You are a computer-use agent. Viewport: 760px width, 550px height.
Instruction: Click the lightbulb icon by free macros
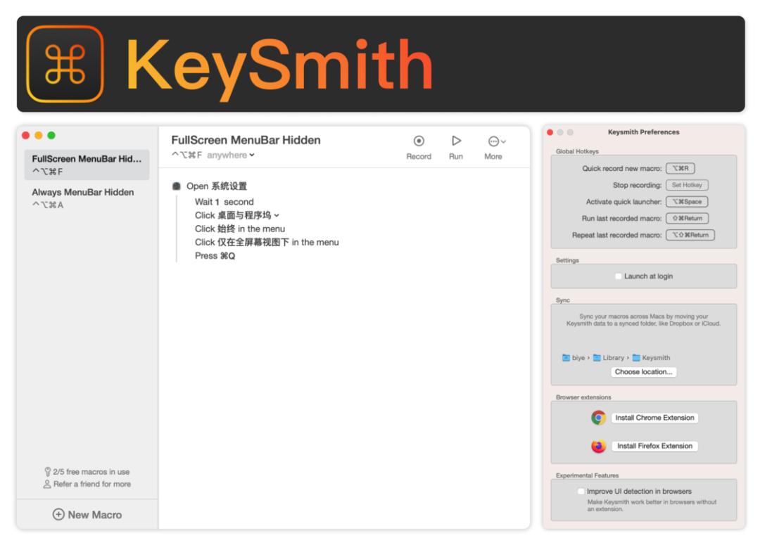pyautogui.click(x=48, y=471)
